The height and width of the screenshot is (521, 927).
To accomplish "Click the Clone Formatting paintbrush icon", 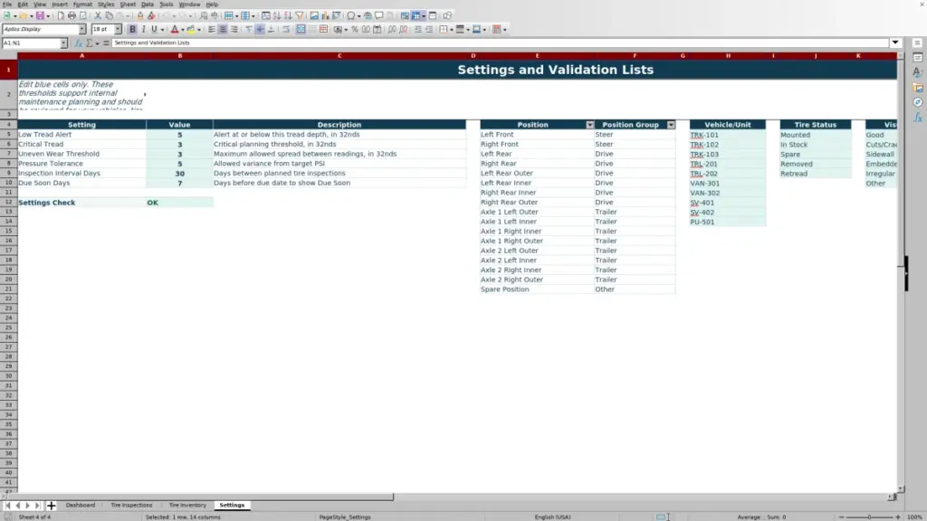I will (140, 15).
